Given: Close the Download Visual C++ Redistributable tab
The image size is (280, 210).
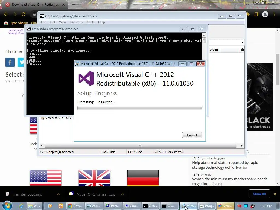Looking at the screenshot, I should (x=63, y=5).
